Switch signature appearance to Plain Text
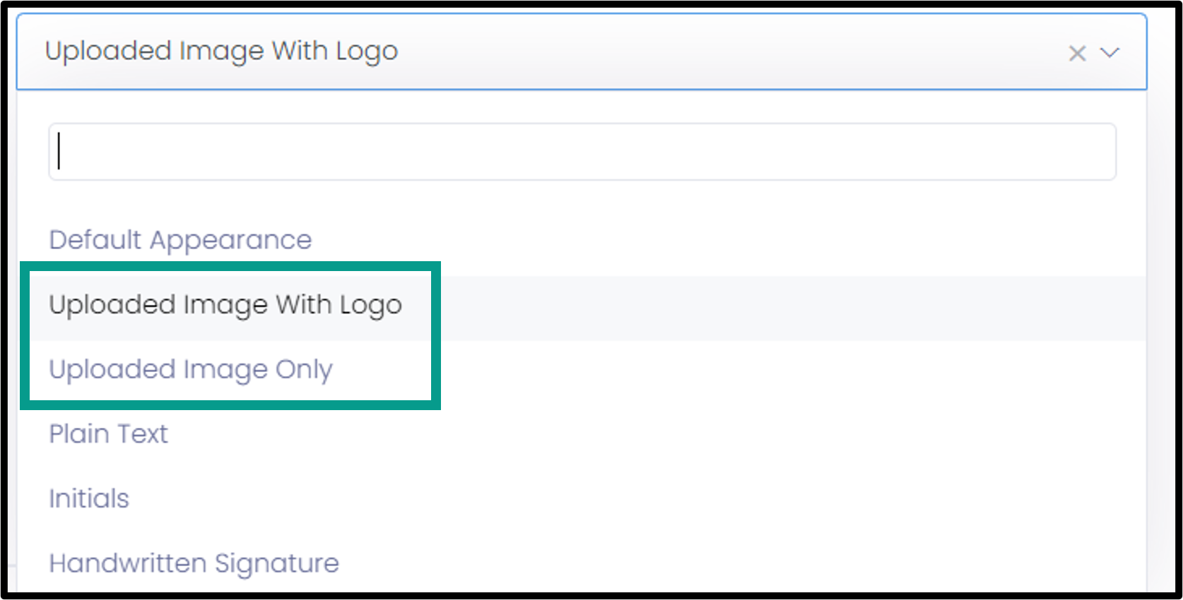1183x600 pixels. [x=108, y=433]
